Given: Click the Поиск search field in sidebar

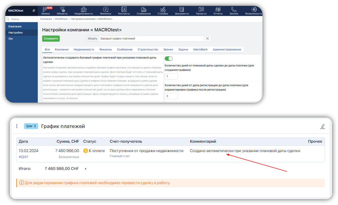Looking at the screenshot, I should pyautogui.click(x=22, y=19).
